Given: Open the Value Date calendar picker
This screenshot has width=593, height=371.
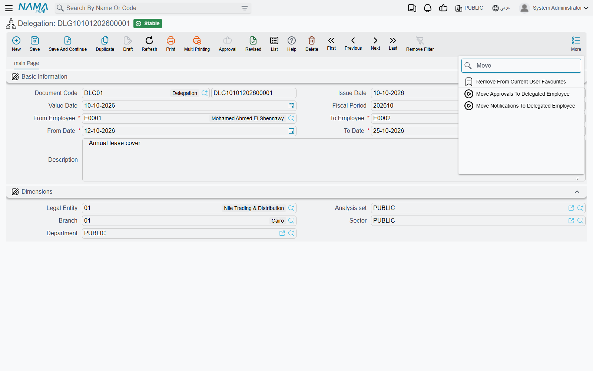Looking at the screenshot, I should (x=291, y=106).
